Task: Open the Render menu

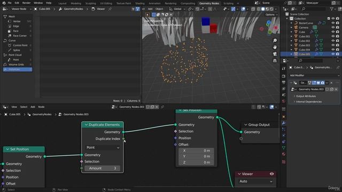Action: (26, 3)
